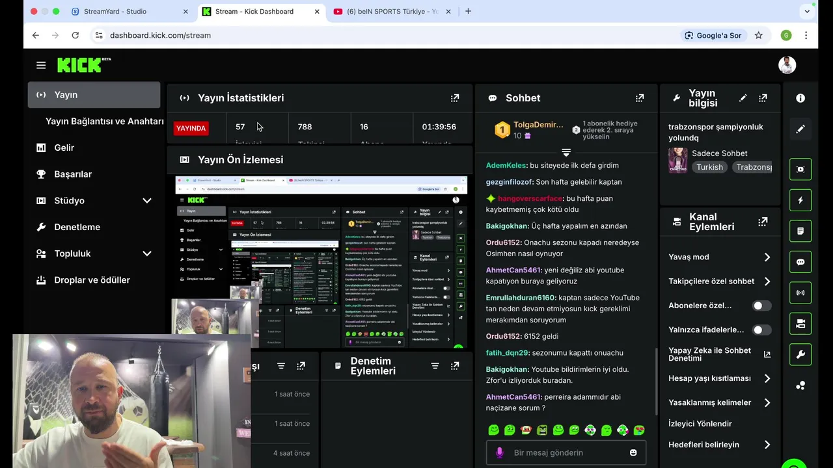This screenshot has width=833, height=468.
Task: Pop out the Denetim Eylemleri panel
Action: tap(455, 366)
